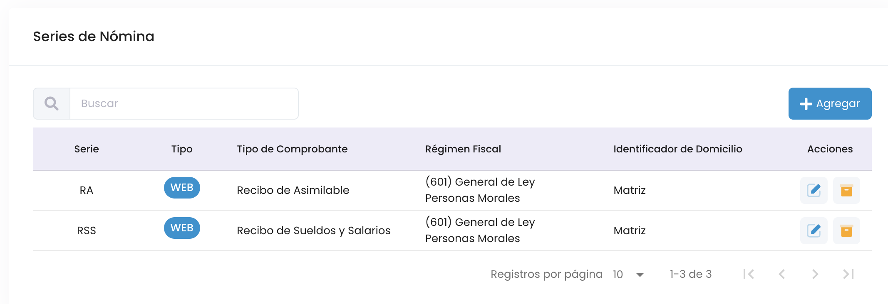Edit the RSS series row
The image size is (888, 304).
(814, 230)
